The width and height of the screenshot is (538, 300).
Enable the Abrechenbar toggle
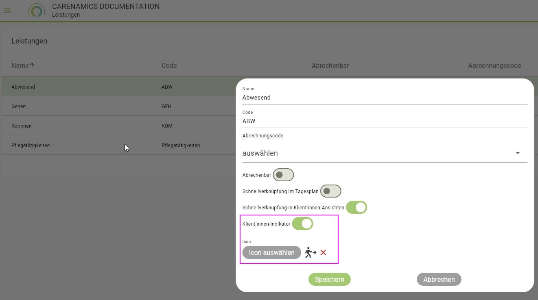283,175
